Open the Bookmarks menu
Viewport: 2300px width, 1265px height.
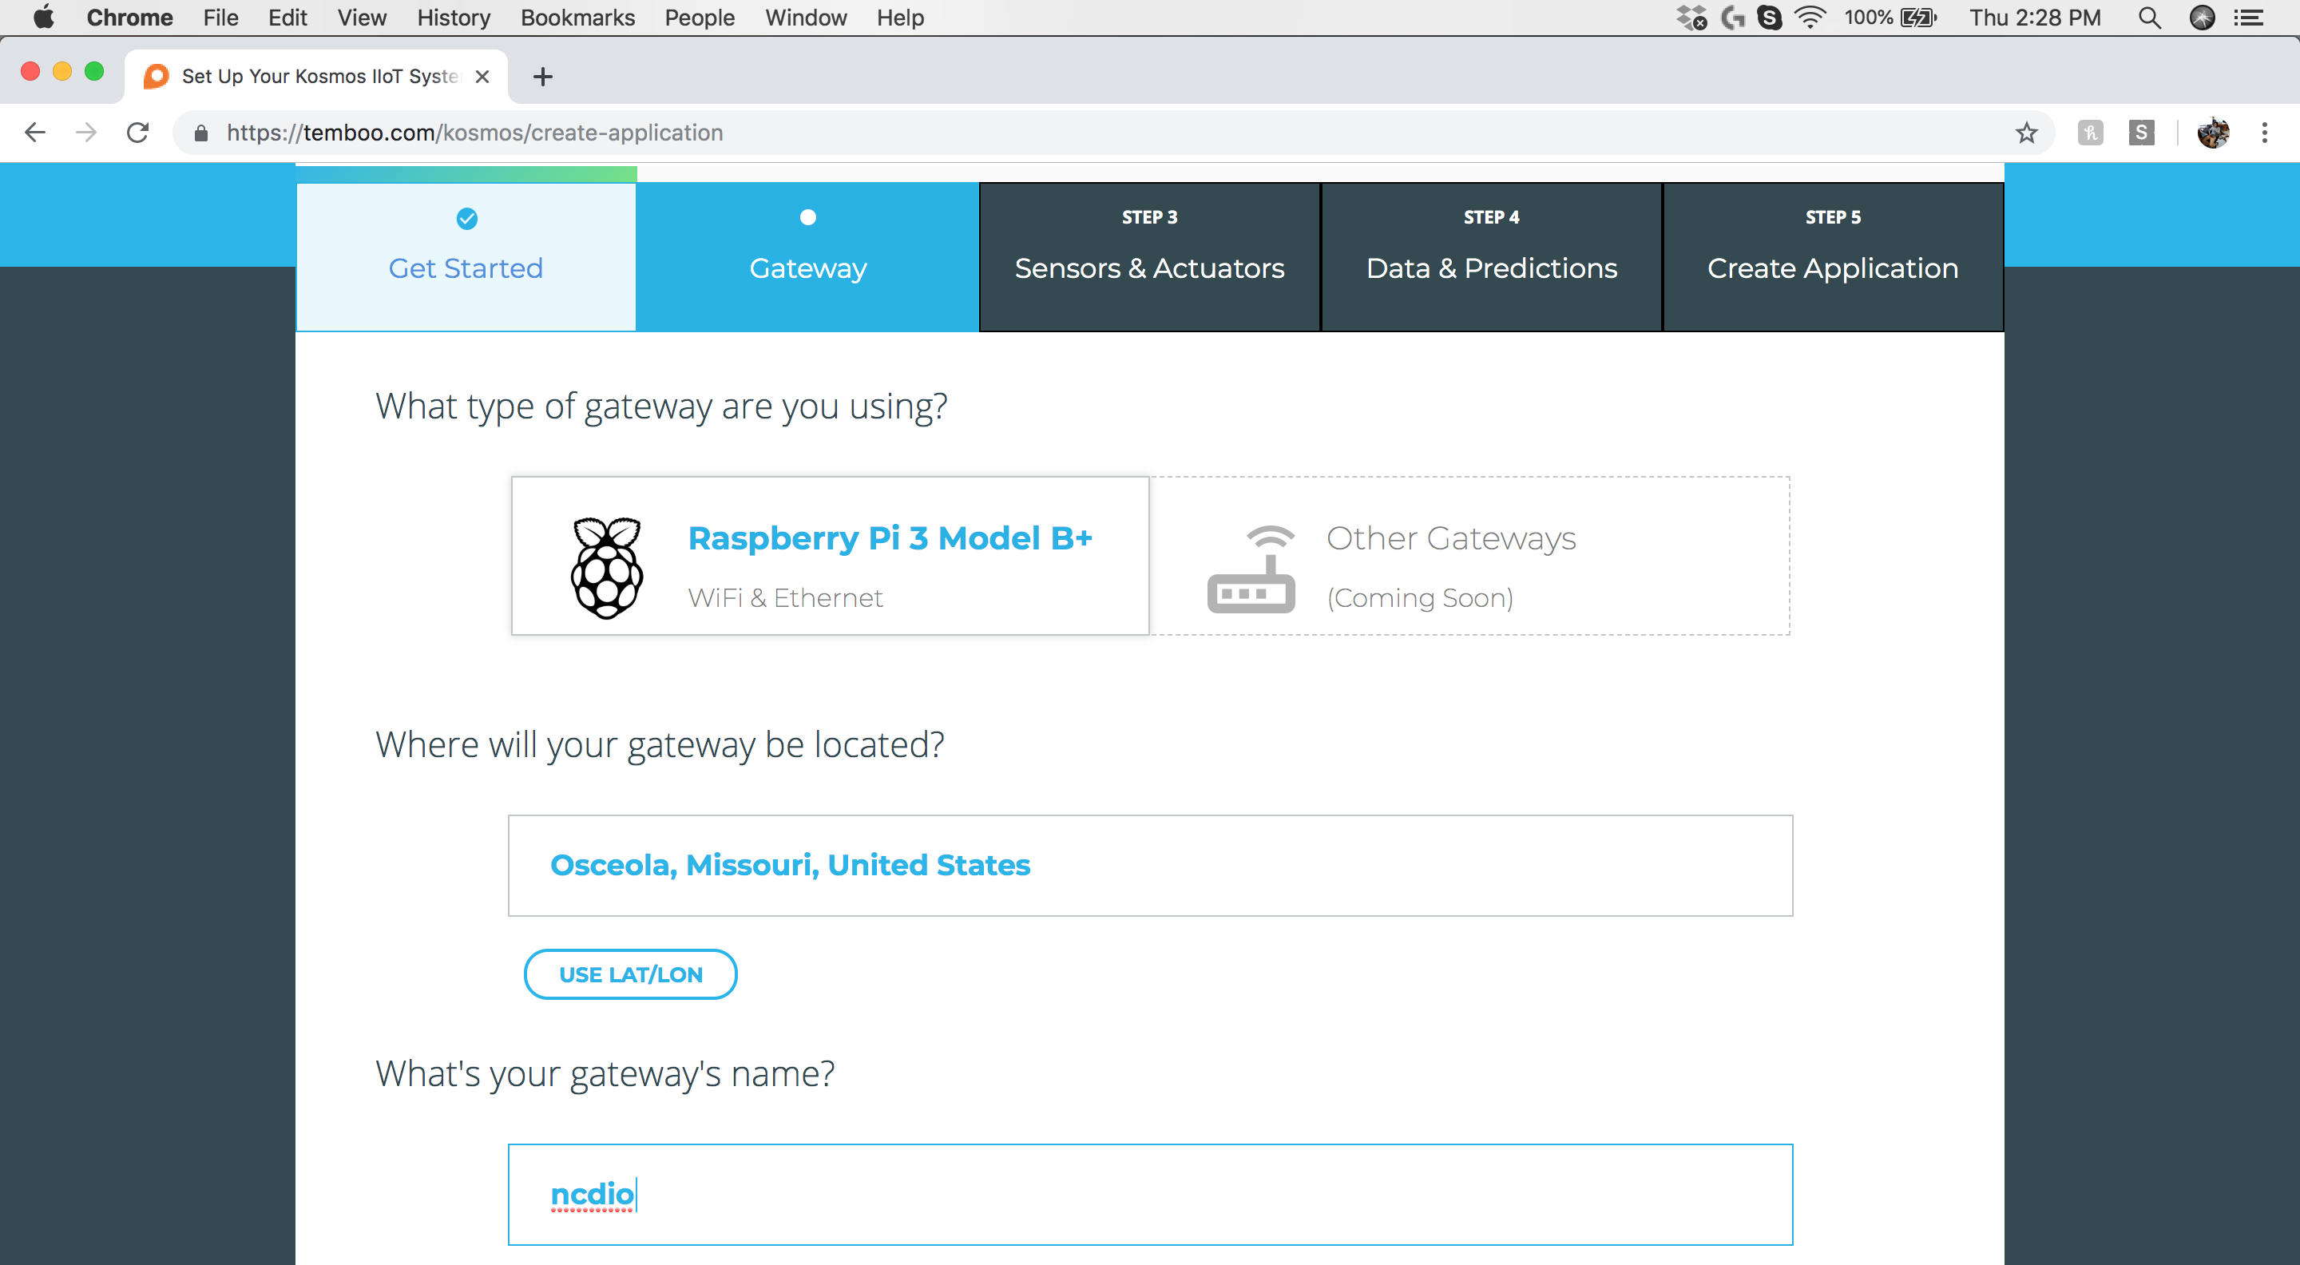pyautogui.click(x=577, y=18)
